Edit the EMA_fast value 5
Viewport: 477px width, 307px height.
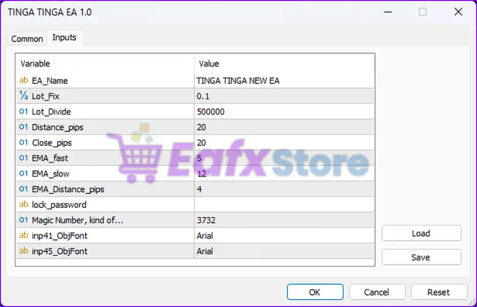coord(284,158)
